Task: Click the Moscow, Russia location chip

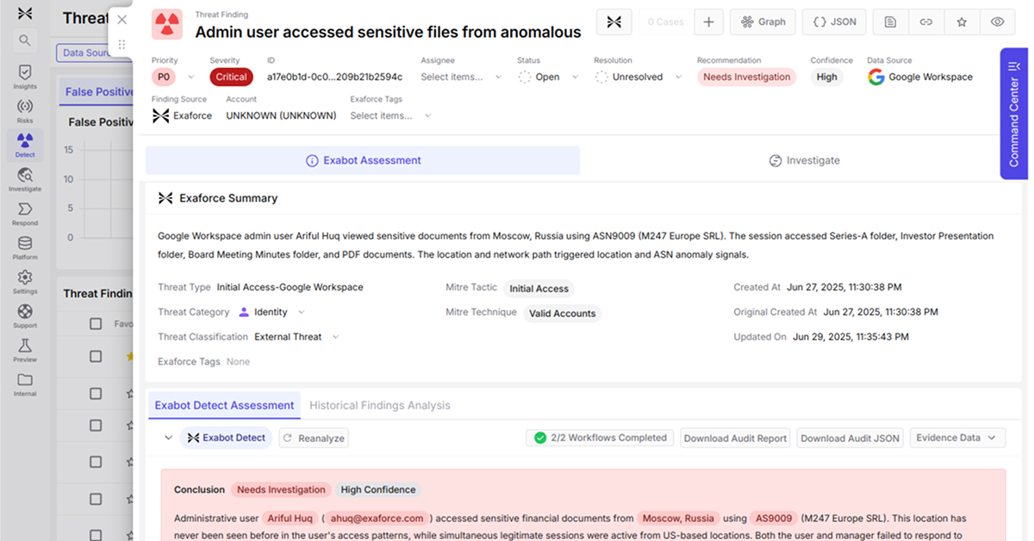Action: pos(678,519)
